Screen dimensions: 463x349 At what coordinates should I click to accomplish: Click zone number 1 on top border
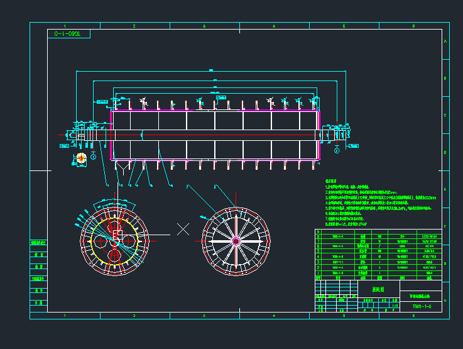tap(65, 26)
